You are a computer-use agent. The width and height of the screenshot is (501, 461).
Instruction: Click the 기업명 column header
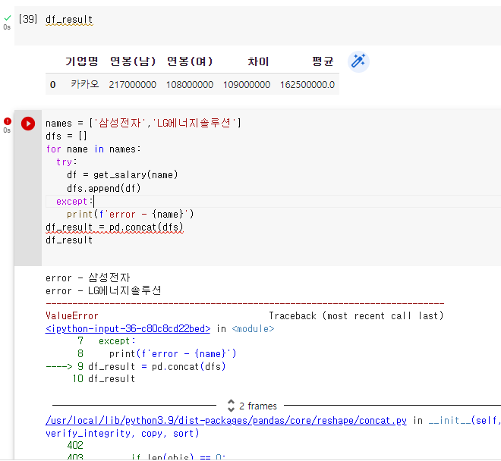pos(82,61)
